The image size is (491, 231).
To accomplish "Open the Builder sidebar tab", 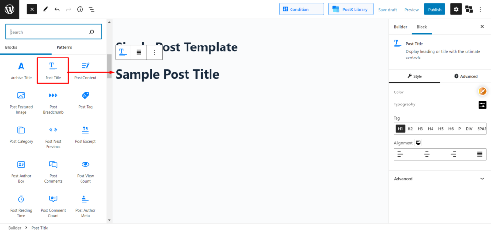I will pyautogui.click(x=400, y=27).
